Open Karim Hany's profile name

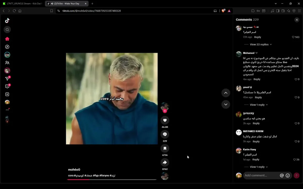click(x=249, y=149)
